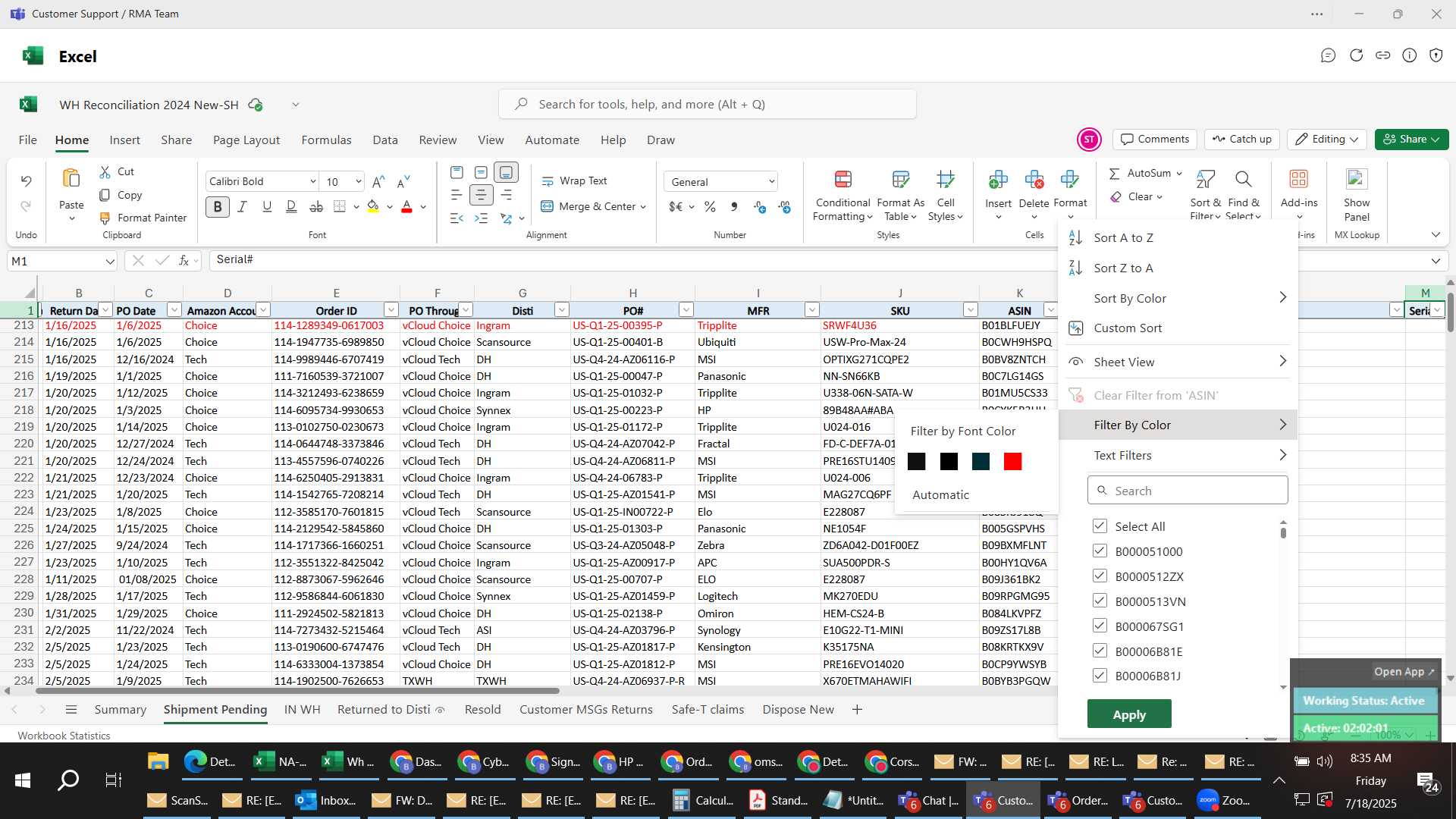Open the Order ID column filter dropdown

391,310
